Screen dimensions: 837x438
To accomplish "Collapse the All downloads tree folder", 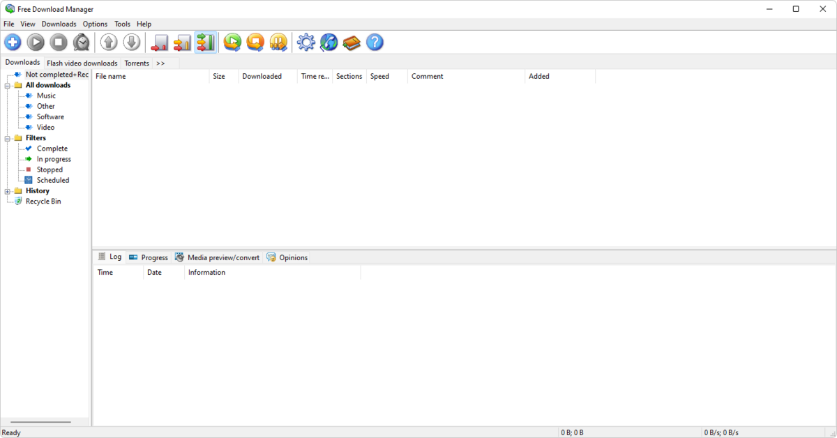I will (8, 86).
